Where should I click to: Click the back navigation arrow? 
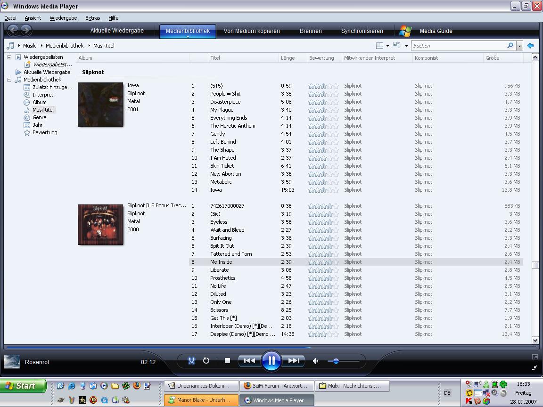pyautogui.click(x=13, y=31)
